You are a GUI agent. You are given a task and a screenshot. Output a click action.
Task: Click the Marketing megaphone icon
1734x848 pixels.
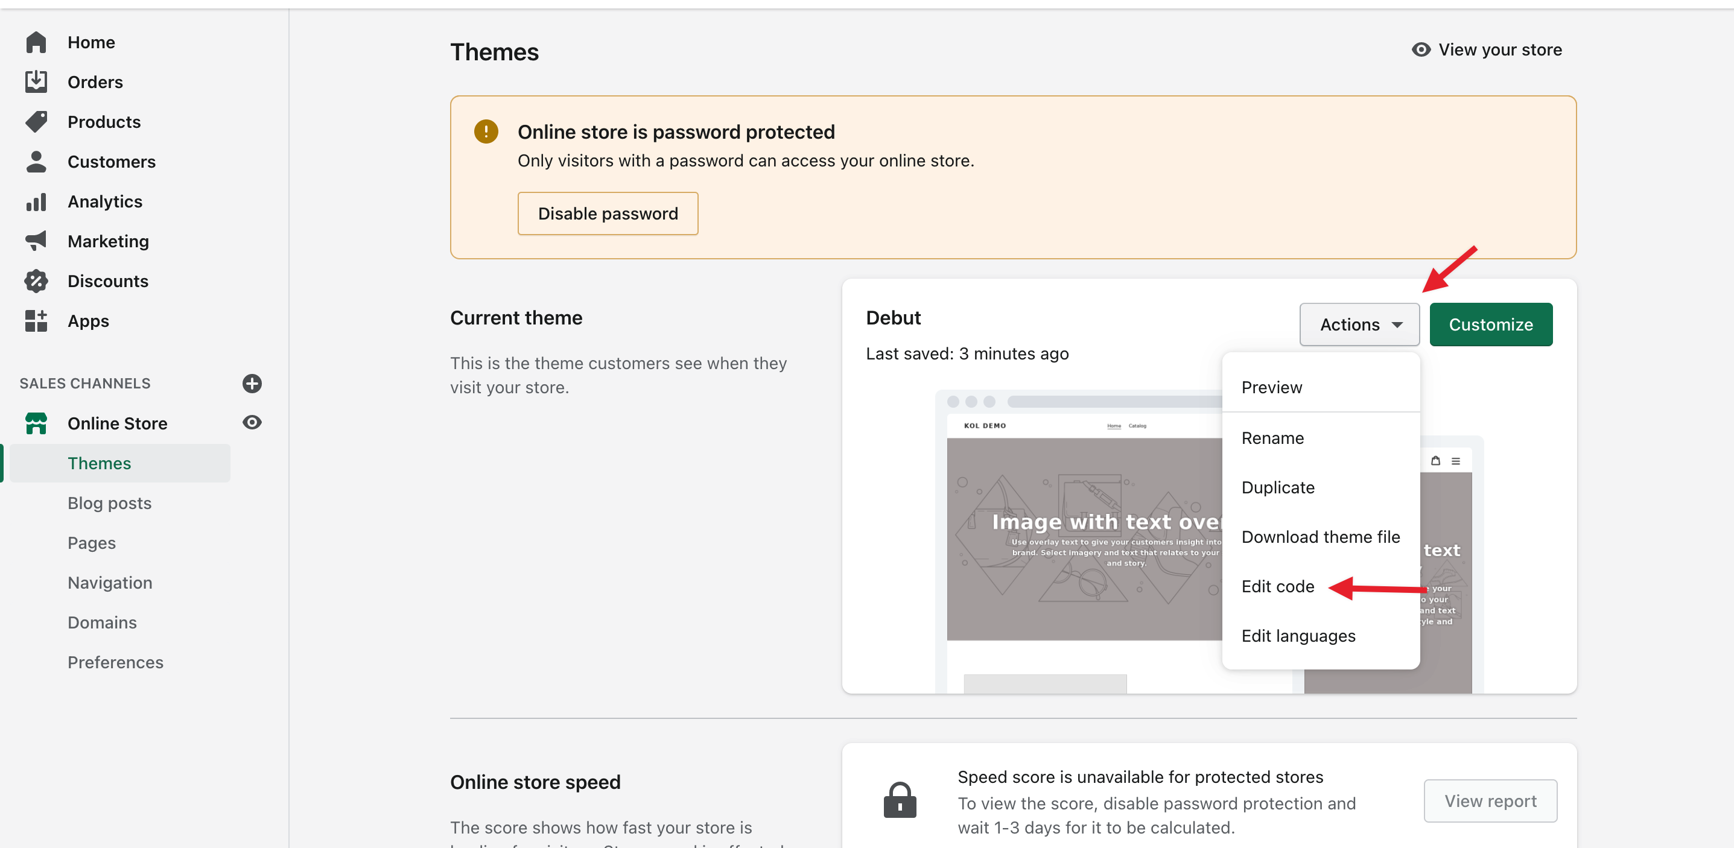36,241
